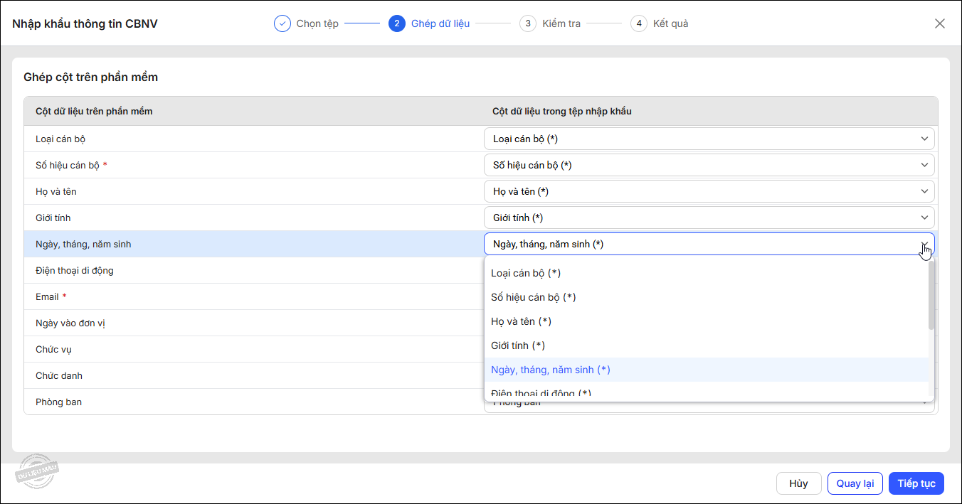
Task: Open the 'Số hiệu cán bộ' column dropdown
Action: tap(709, 165)
